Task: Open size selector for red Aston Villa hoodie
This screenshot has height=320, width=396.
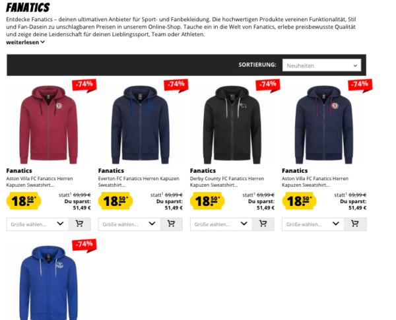Action: 38,224
